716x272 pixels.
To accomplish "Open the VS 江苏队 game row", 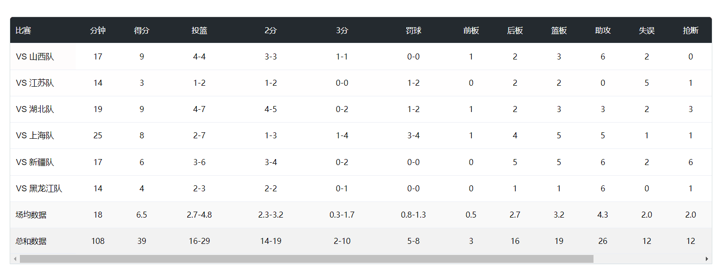I will [35, 83].
